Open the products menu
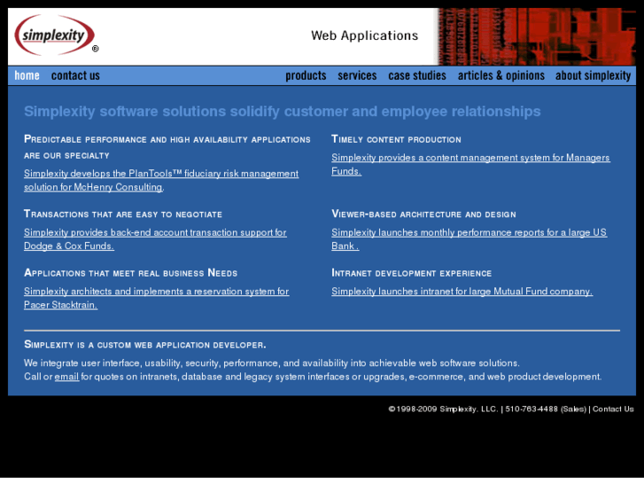The image size is (644, 483). 306,75
